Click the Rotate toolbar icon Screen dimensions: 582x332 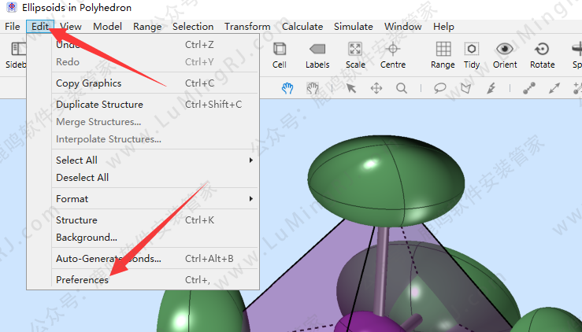tap(542, 53)
